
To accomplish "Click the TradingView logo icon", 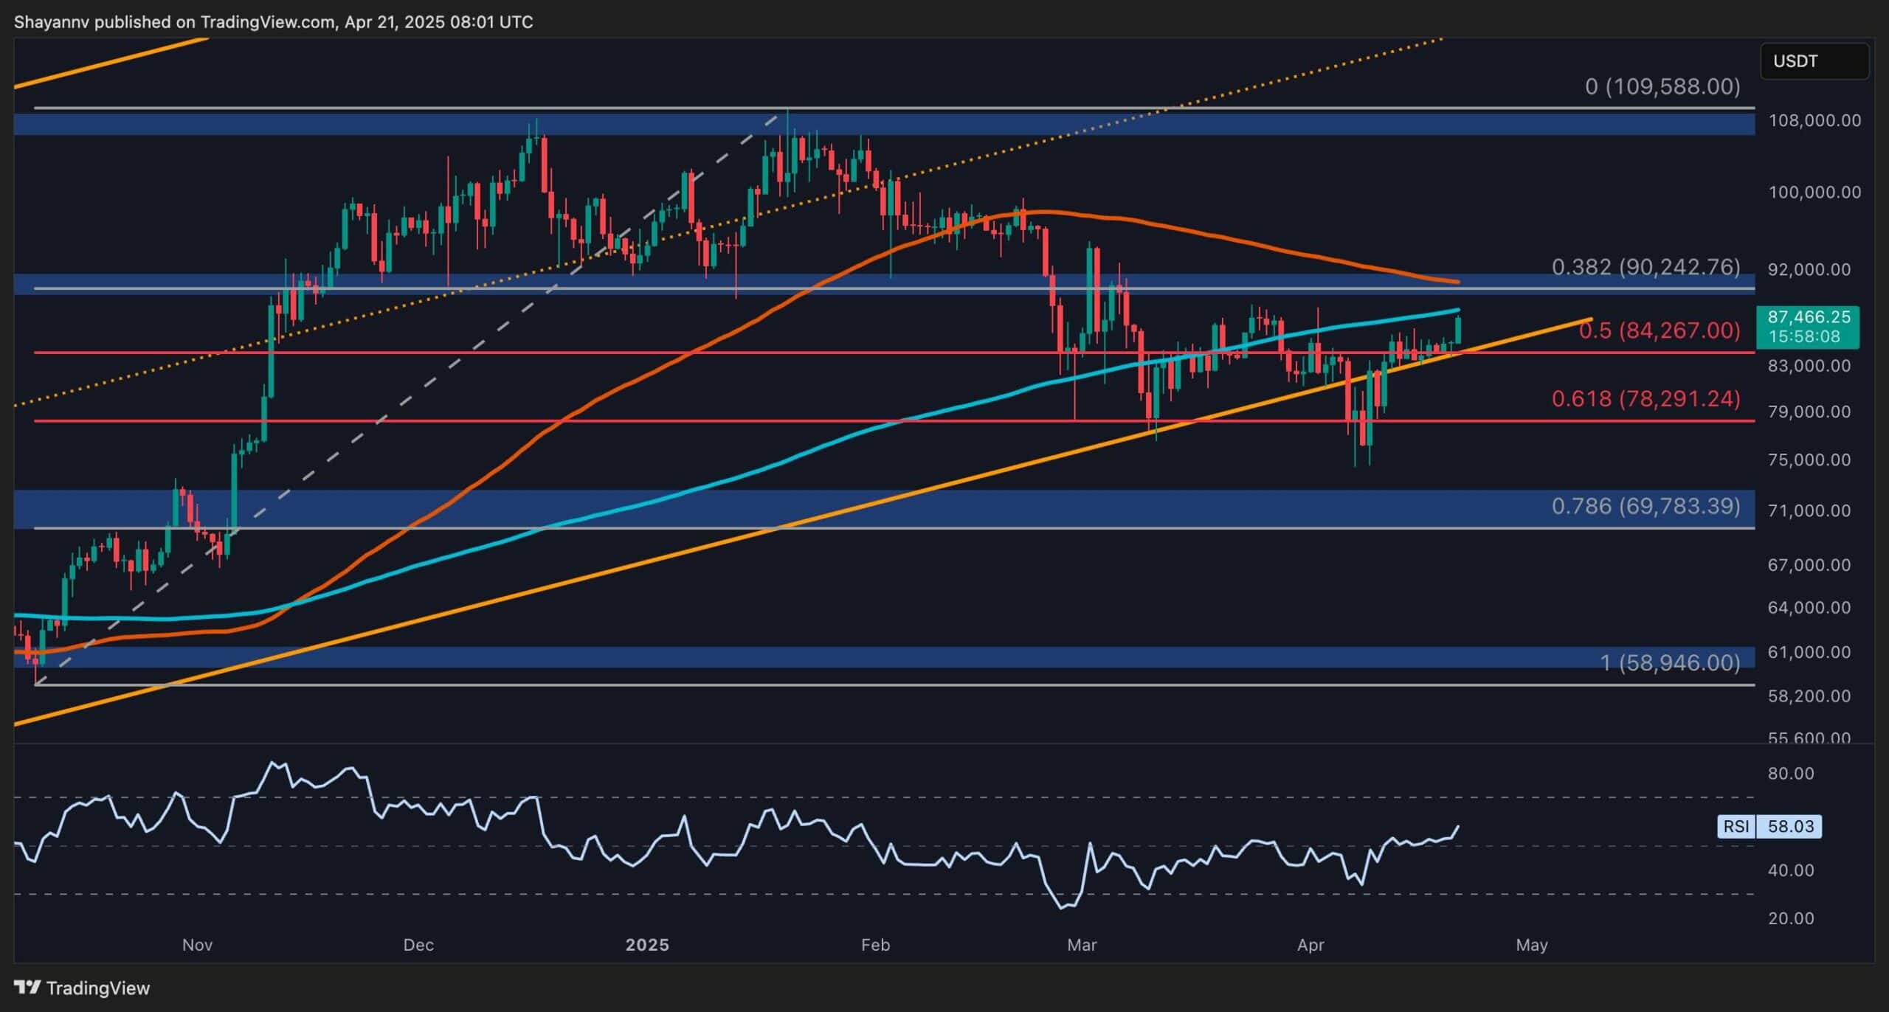I will tap(28, 987).
